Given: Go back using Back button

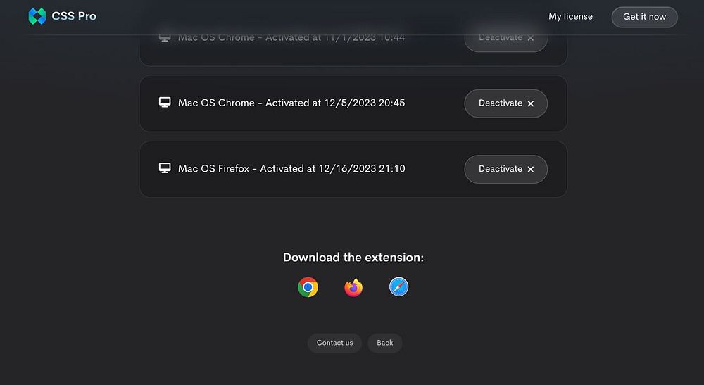Looking at the screenshot, I should [x=384, y=343].
